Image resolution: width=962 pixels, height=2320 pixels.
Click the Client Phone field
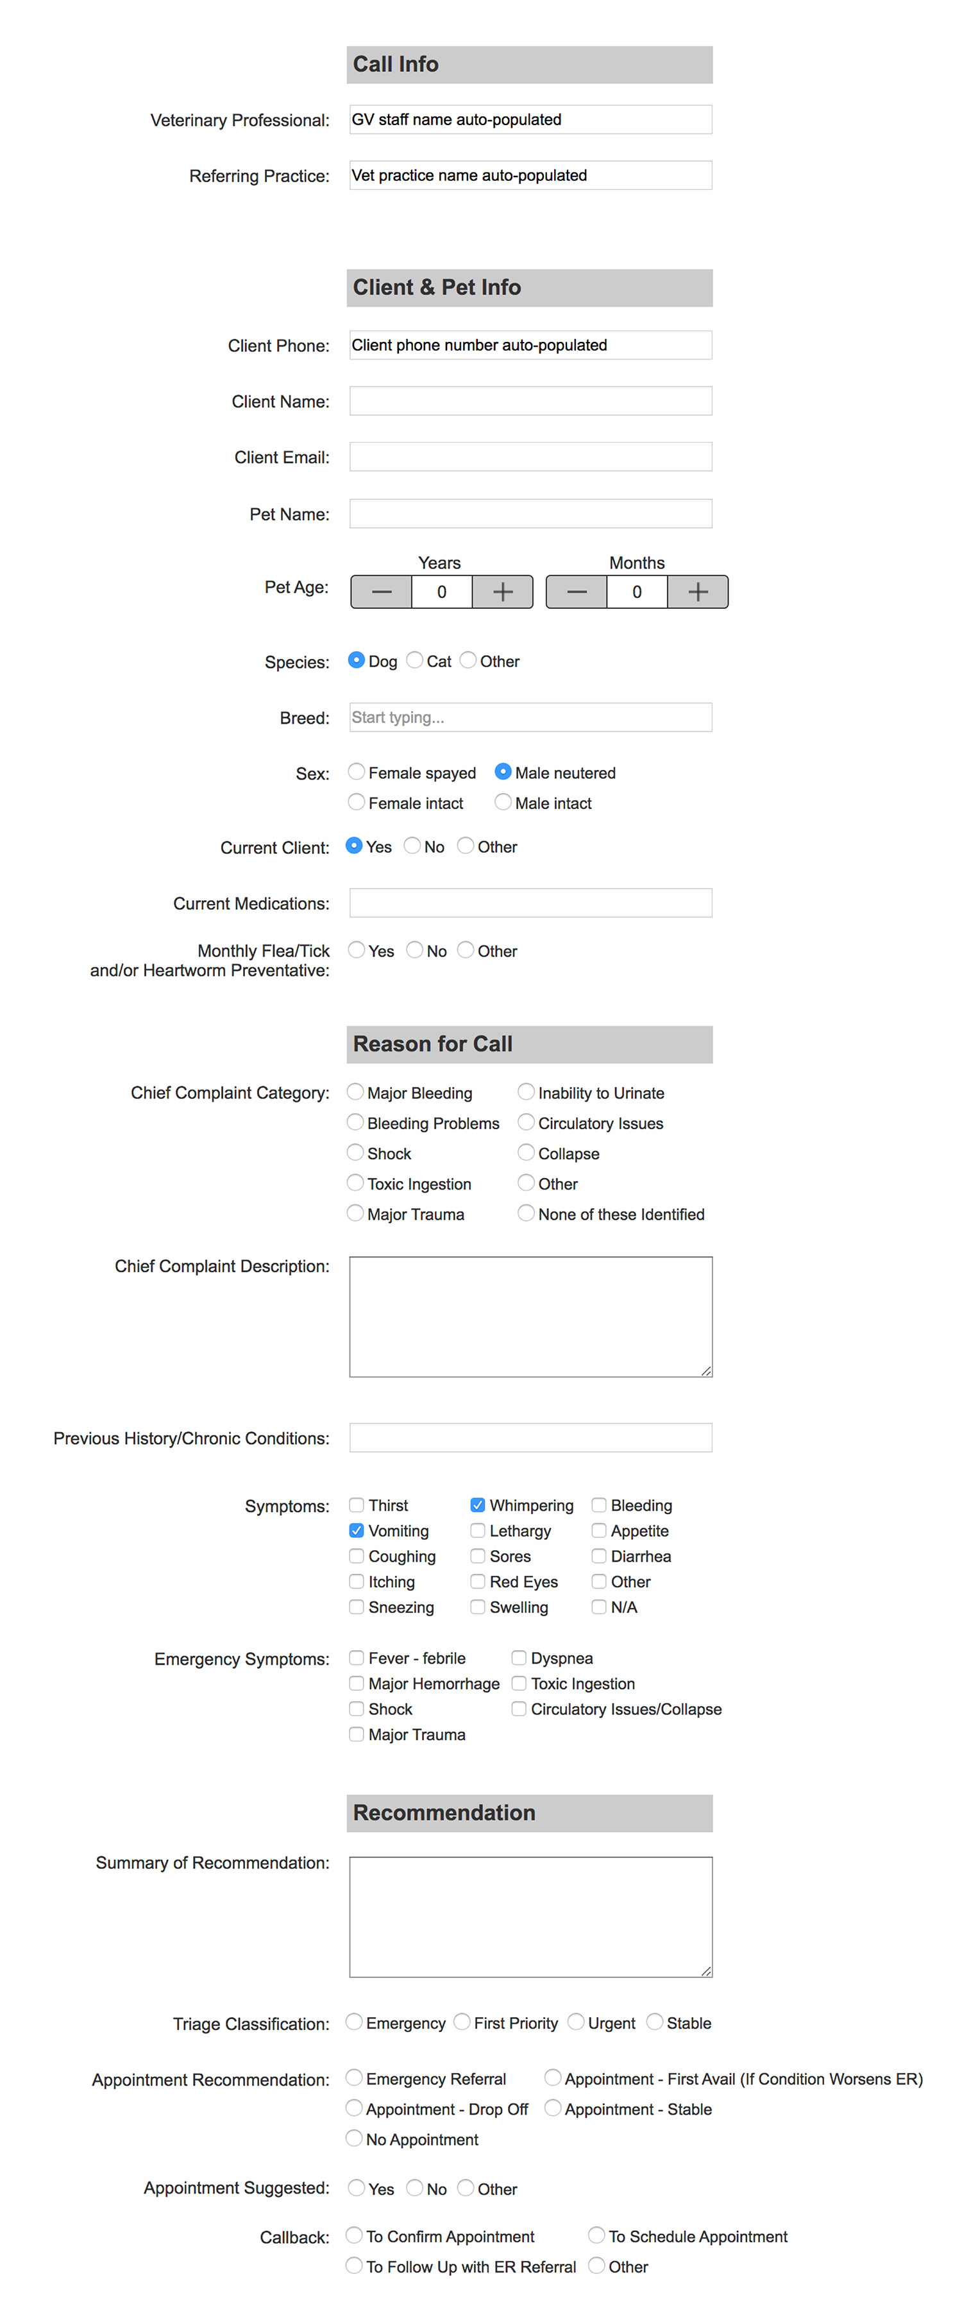point(531,345)
